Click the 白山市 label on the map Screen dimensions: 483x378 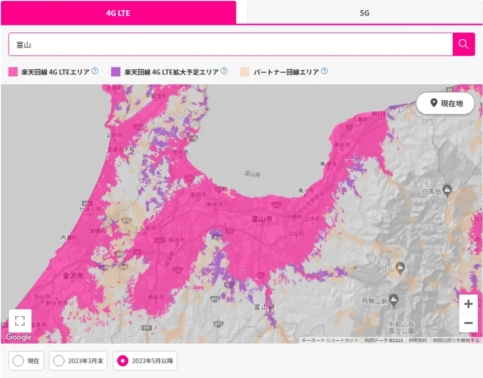pyautogui.click(x=42, y=296)
